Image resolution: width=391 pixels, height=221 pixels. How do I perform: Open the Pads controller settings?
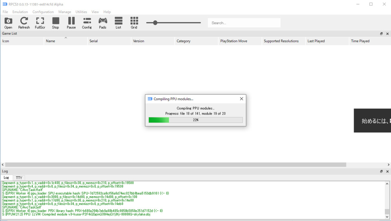103,23
